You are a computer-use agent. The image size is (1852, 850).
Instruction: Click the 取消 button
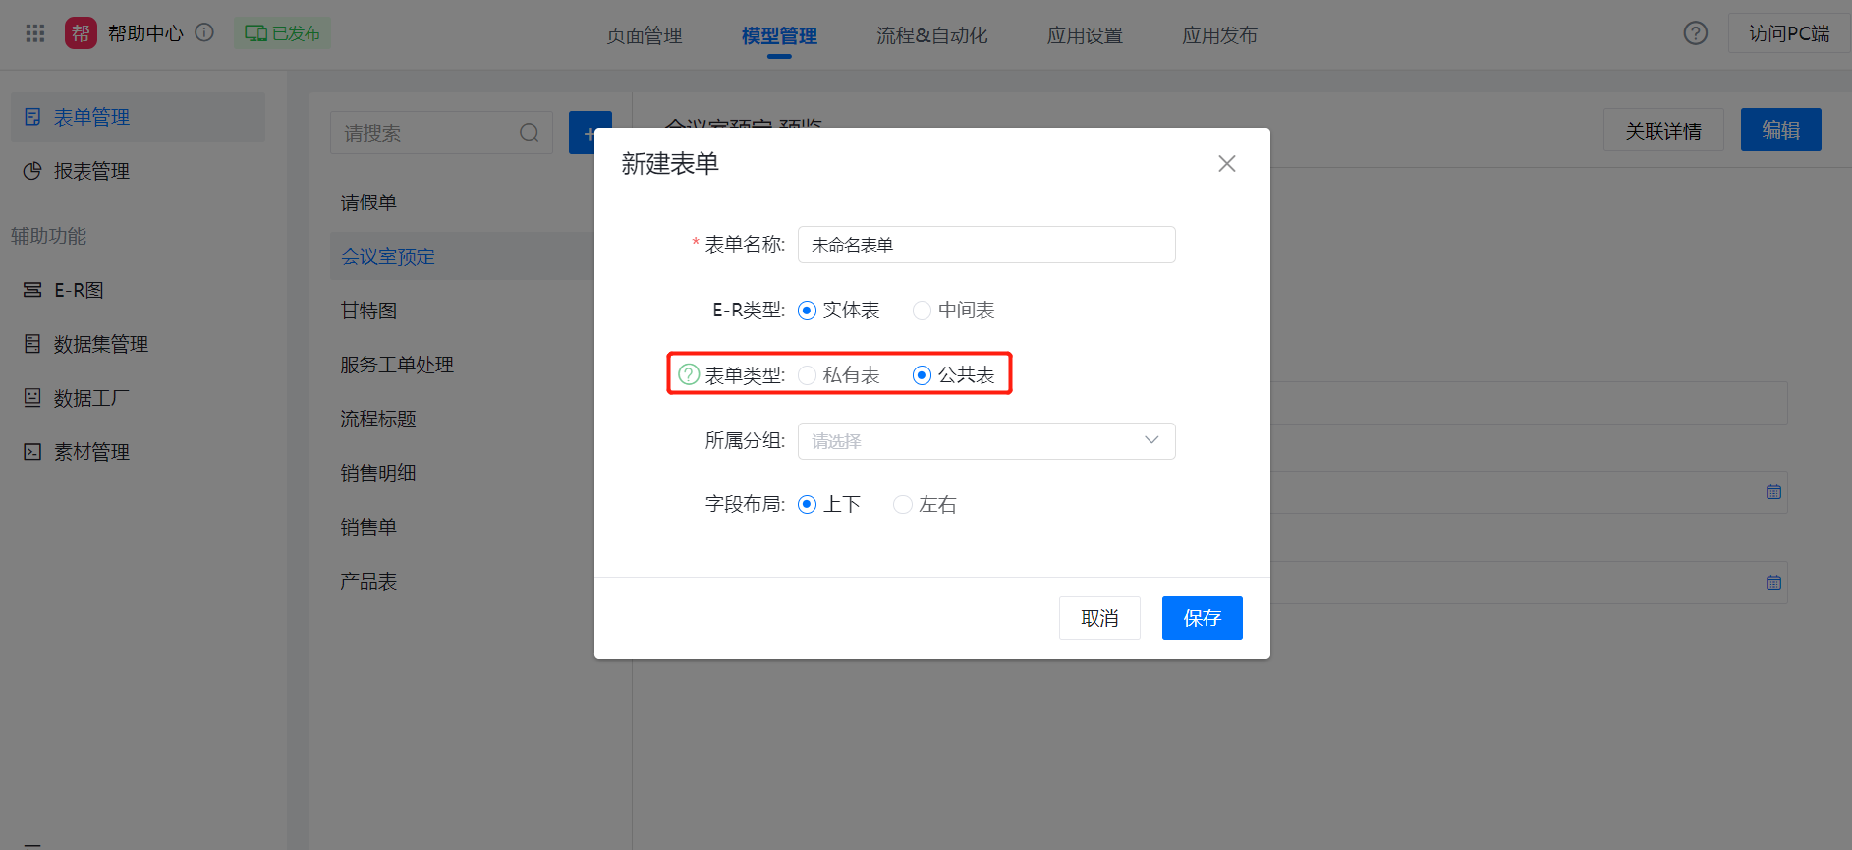[x=1099, y=618]
